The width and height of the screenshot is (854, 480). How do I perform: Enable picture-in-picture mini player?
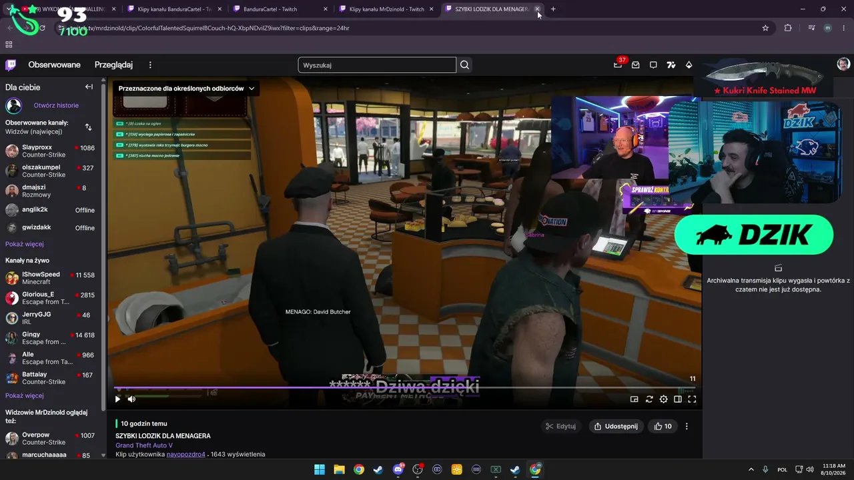[x=634, y=399]
